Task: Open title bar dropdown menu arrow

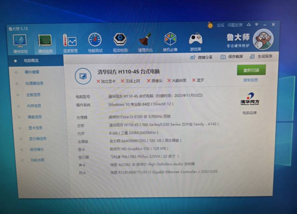Action: [257, 25]
